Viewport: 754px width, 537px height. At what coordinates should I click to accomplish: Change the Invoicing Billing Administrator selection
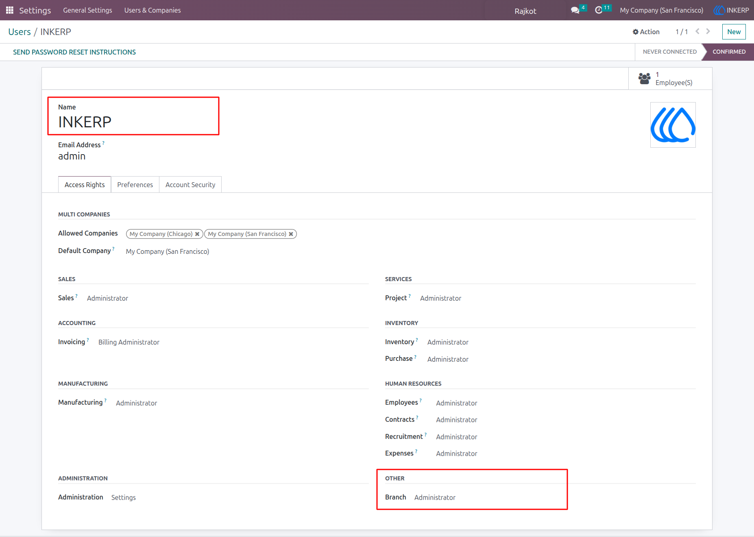(x=129, y=342)
